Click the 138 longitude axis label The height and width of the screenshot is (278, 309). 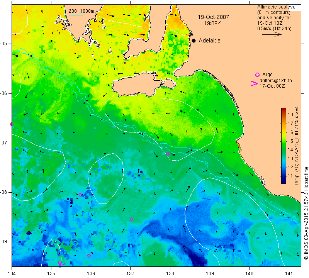pyautogui.click(x=170, y=273)
